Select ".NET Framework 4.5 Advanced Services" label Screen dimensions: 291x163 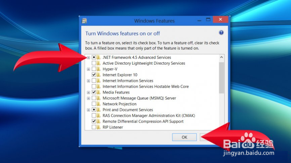tap(137, 58)
